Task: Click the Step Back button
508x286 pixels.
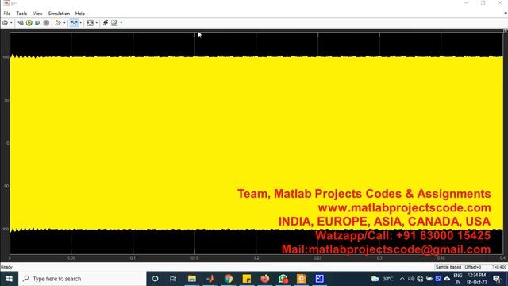Action: 21,23
